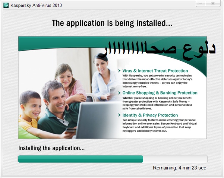224x178 pixels.
Task: Click the Remaining time text
Action: click(179, 168)
